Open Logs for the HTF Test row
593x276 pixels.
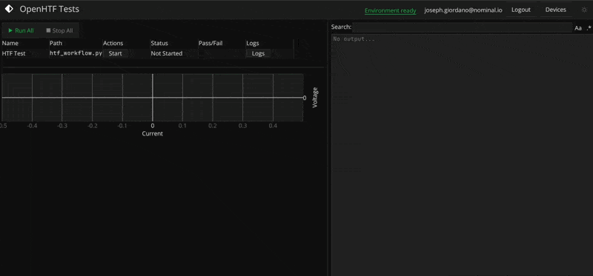coord(258,53)
